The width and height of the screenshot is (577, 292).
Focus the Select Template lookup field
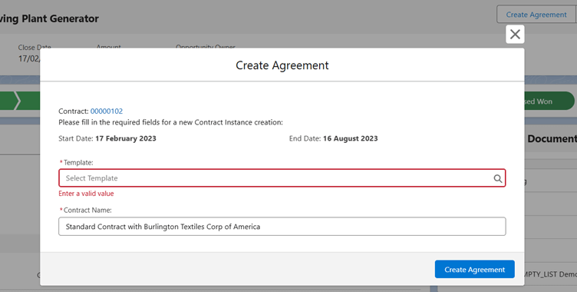[x=282, y=178]
